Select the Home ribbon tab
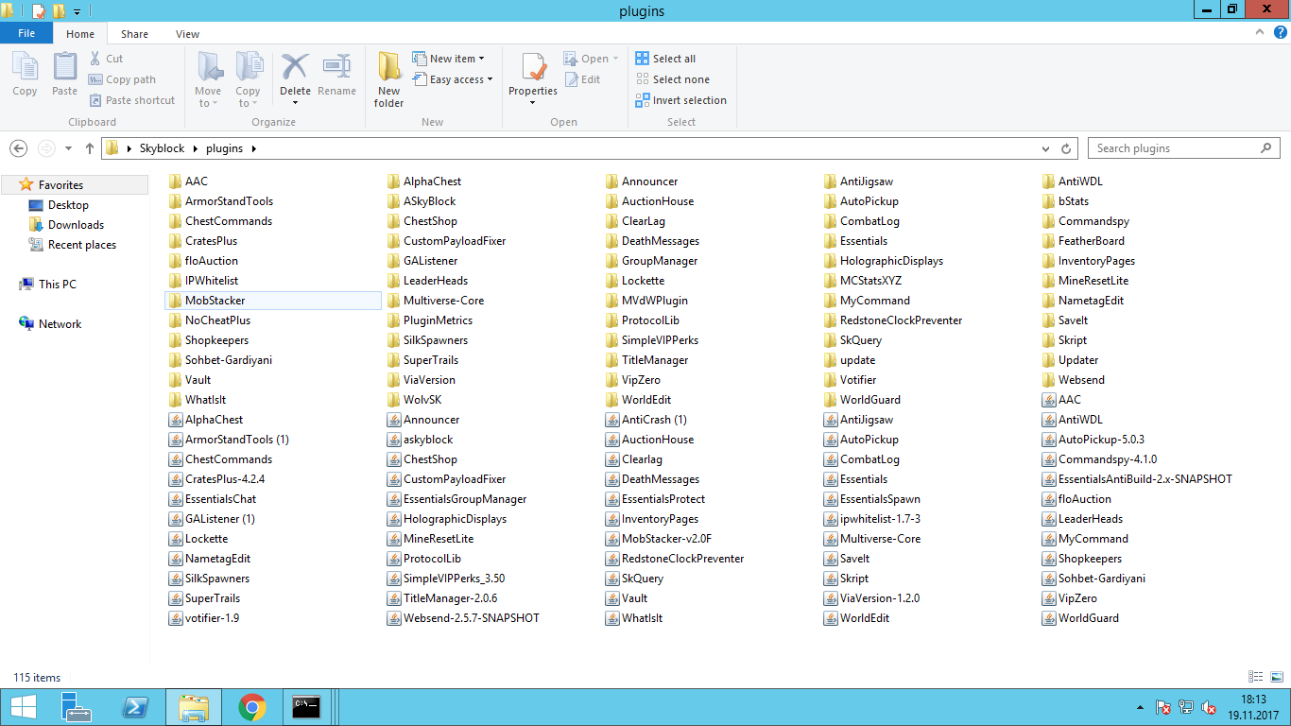The width and height of the screenshot is (1291, 726). point(80,34)
